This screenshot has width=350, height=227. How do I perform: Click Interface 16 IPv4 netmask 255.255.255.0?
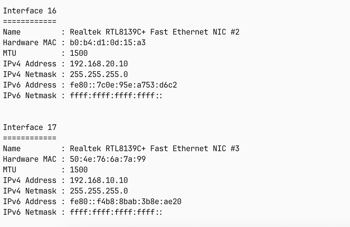point(99,74)
